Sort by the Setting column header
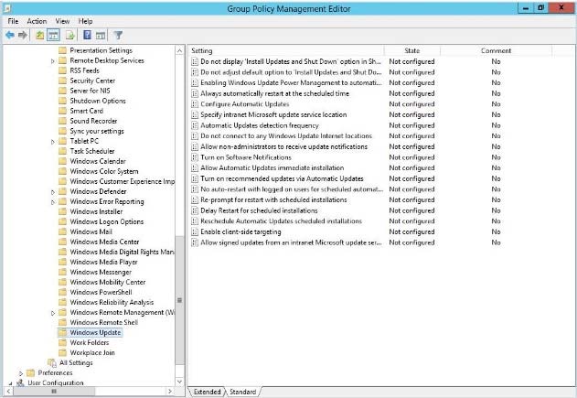Viewport: 577px width, 398px height. (x=286, y=51)
